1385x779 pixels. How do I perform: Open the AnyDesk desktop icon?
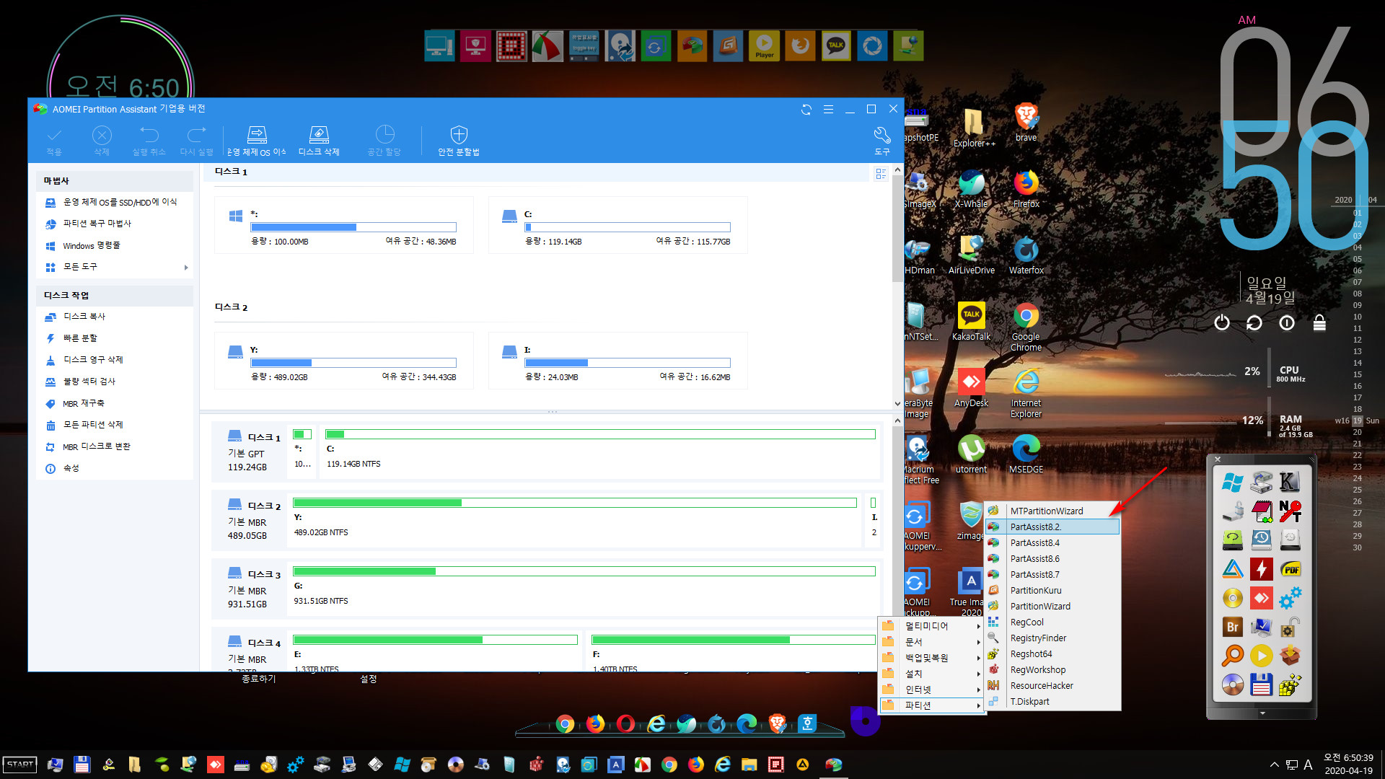click(x=971, y=387)
